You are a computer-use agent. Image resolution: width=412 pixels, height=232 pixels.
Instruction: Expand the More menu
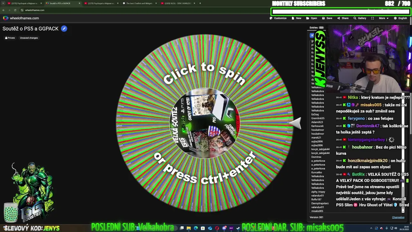coord(383,18)
